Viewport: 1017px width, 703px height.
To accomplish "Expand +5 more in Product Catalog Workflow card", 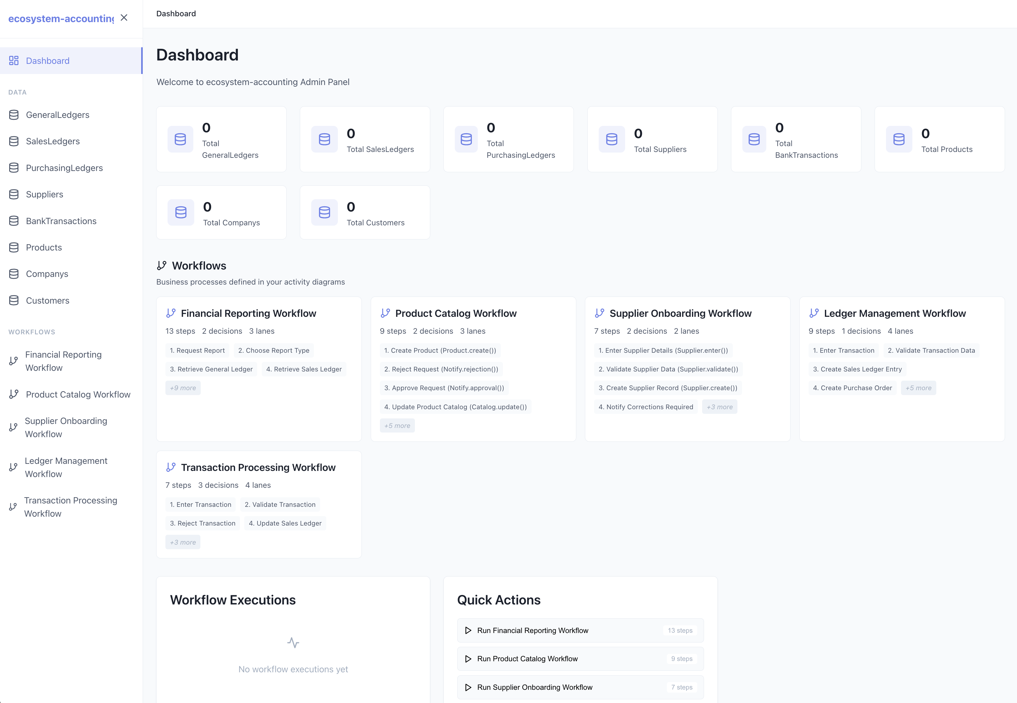I will tap(397, 425).
